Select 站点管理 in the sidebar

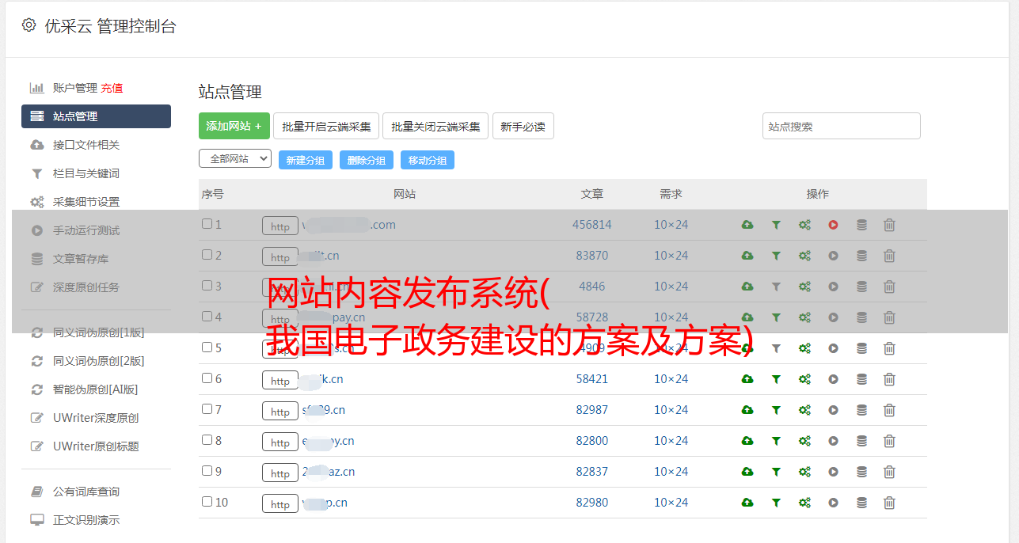(x=96, y=116)
